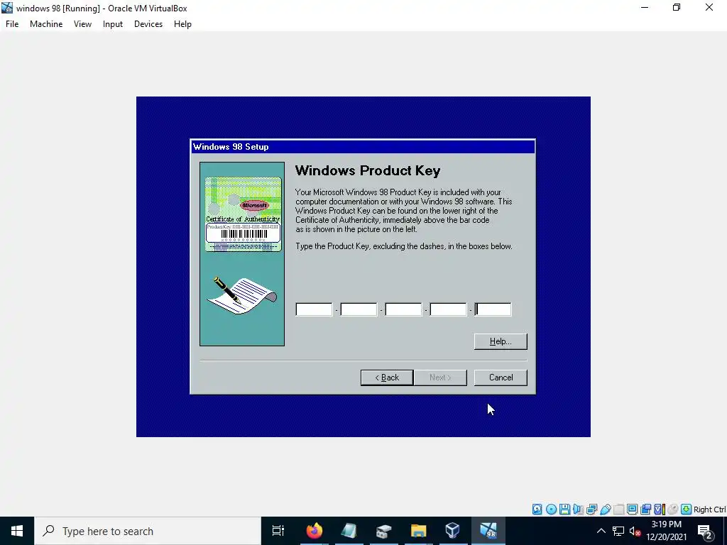Click the Windows 98 Setup title bar

pyautogui.click(x=363, y=147)
